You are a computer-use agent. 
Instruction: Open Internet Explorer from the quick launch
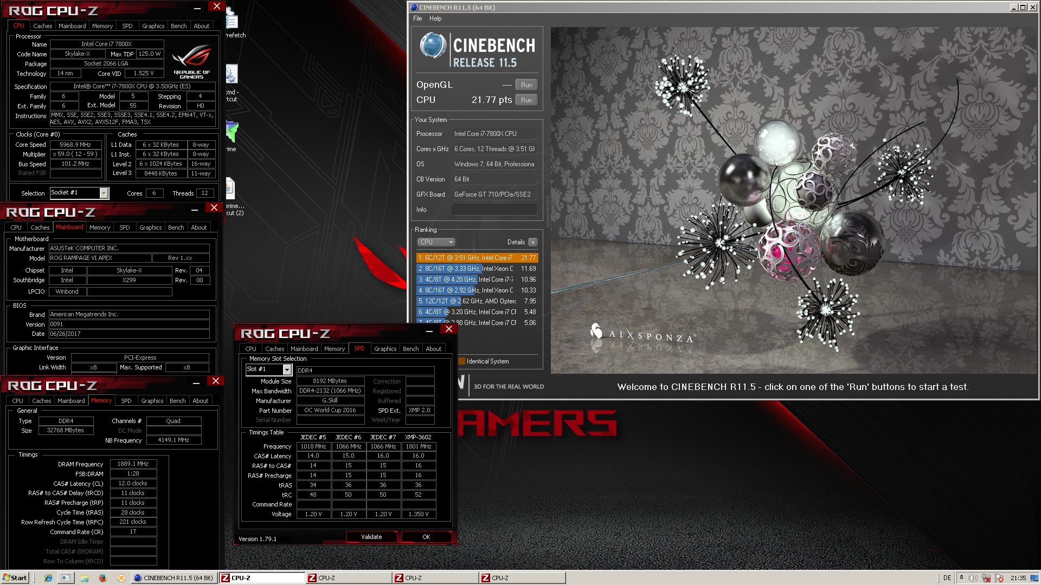point(48,578)
